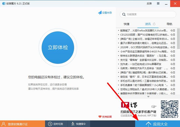
Task: Open the hamburger main menu icon
Action: tap(158, 3)
